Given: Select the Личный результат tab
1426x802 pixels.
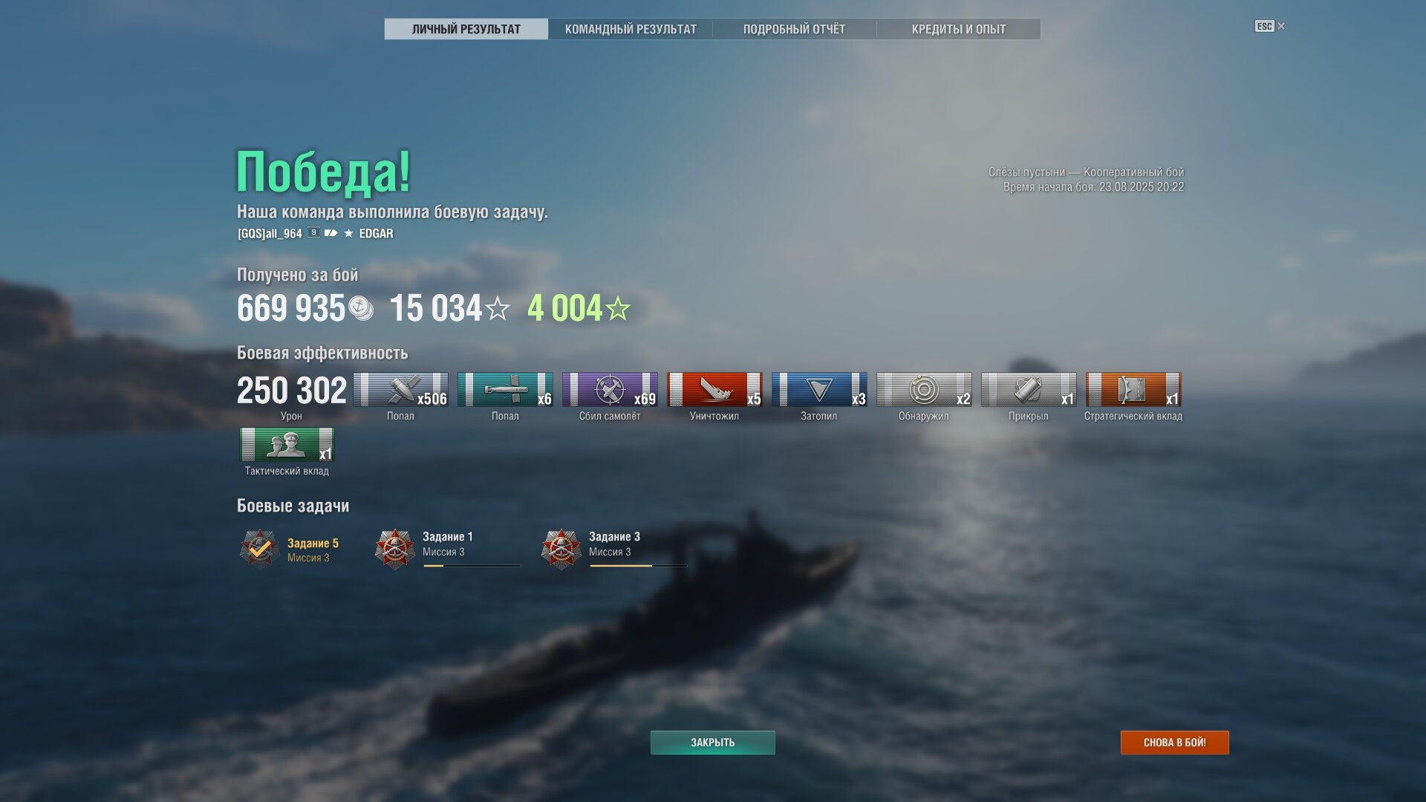Looking at the screenshot, I should tap(466, 29).
